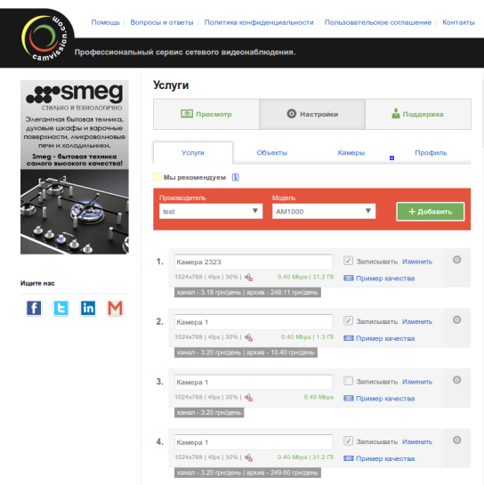Click the camvission.com logo
The width and height of the screenshot is (484, 485).
pos(44,37)
